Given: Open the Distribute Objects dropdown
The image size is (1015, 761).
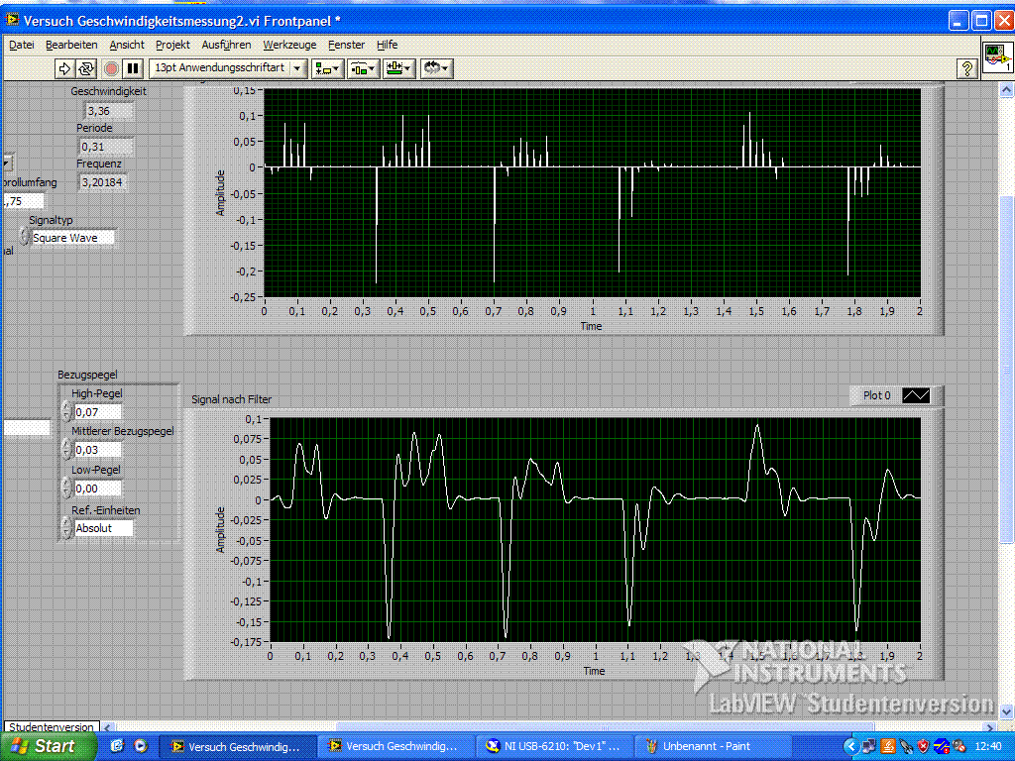Looking at the screenshot, I should point(363,68).
